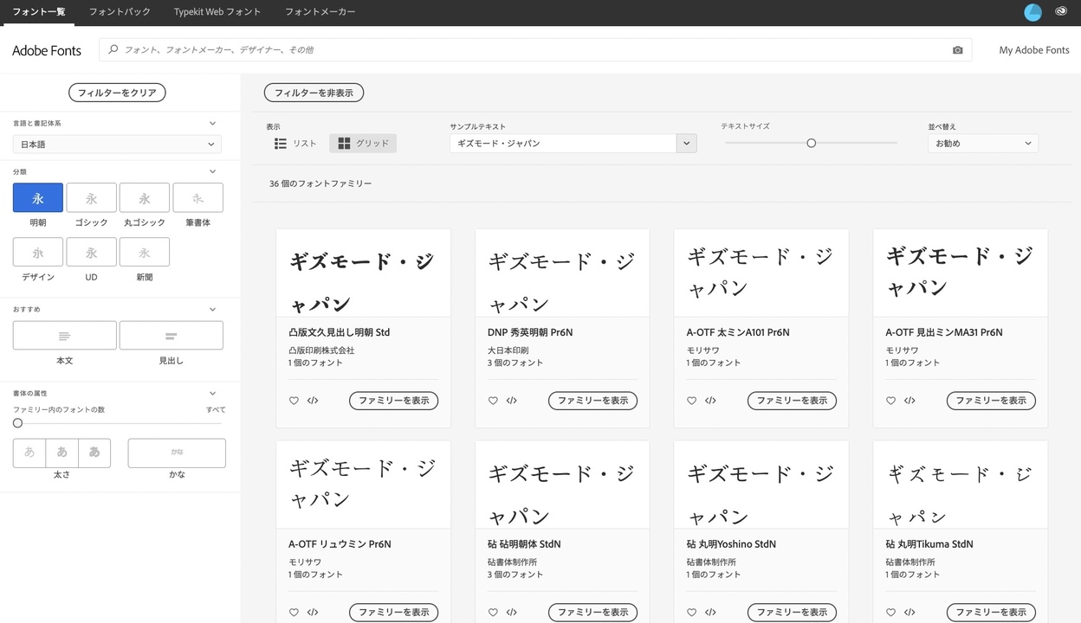Screen dimensions: 1081x623
Task: Click embed code icon for A-OTF 太ミンA101 Pr6N
Action: pyautogui.click(x=710, y=401)
